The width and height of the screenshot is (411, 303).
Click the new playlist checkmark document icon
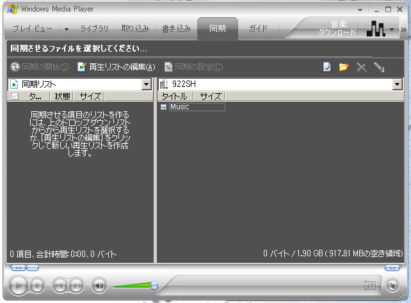327,67
